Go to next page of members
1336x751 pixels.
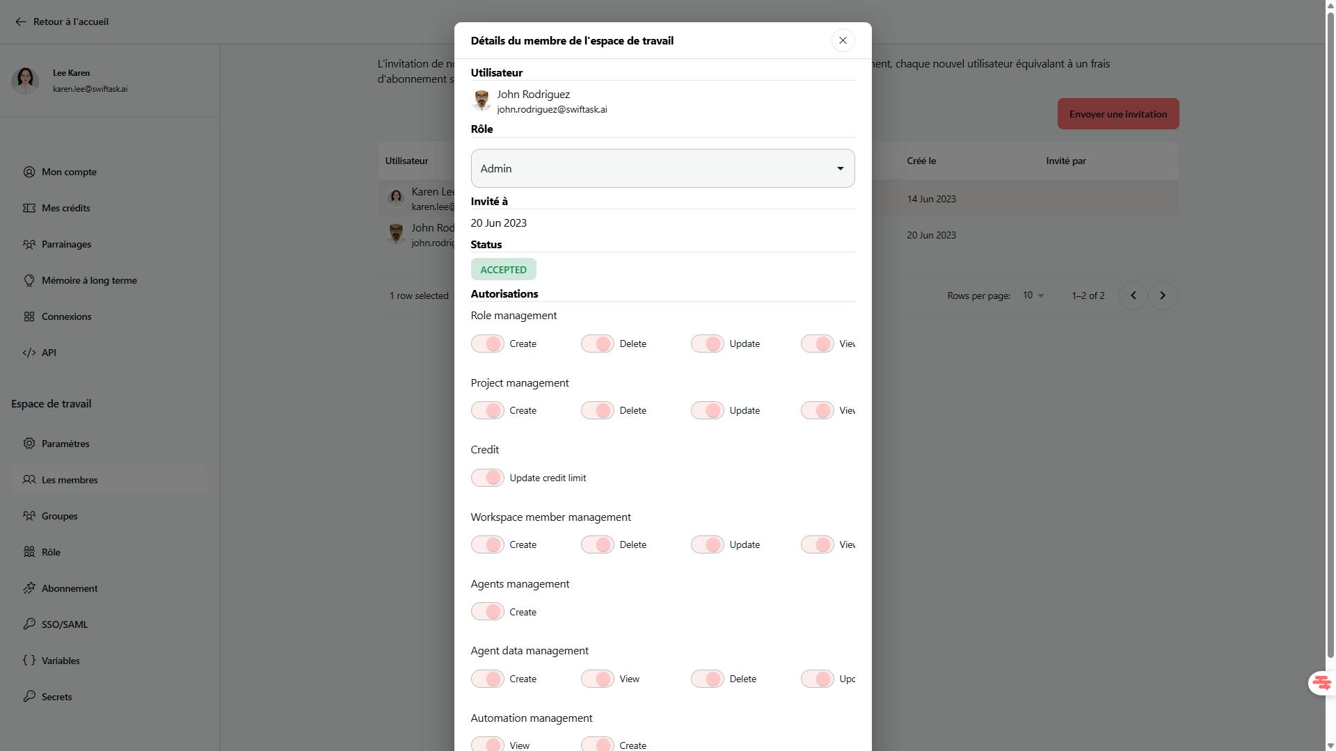[1162, 296]
